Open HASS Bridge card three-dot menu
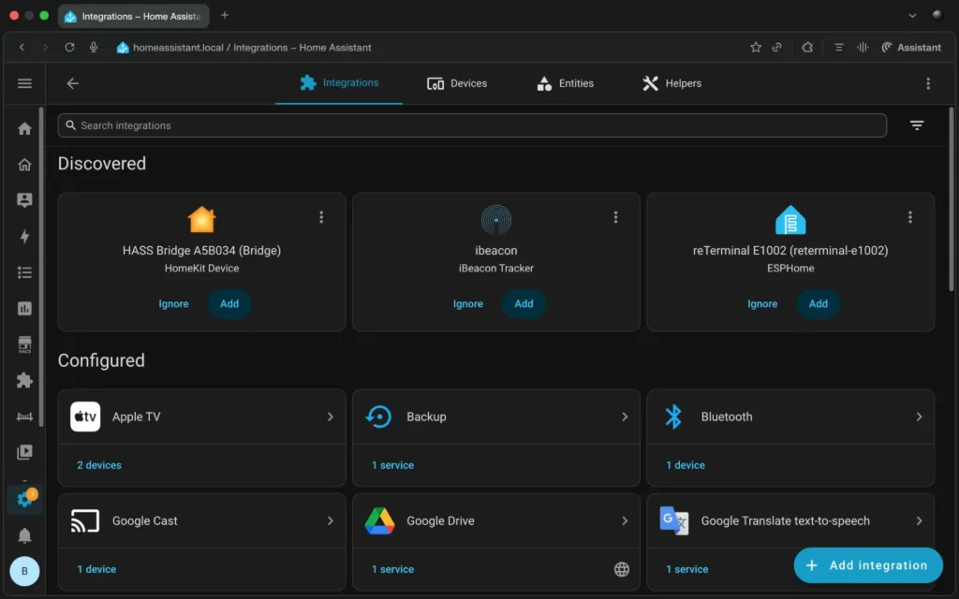 click(321, 217)
